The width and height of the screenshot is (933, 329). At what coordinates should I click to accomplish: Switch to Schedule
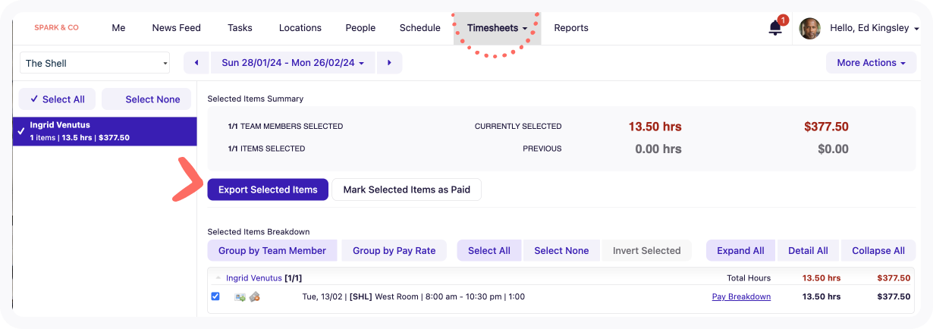tap(420, 28)
